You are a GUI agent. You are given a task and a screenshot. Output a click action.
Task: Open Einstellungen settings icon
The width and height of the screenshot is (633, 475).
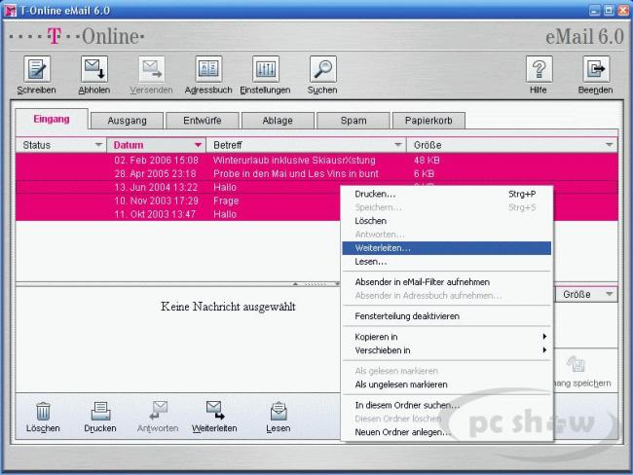pos(266,69)
